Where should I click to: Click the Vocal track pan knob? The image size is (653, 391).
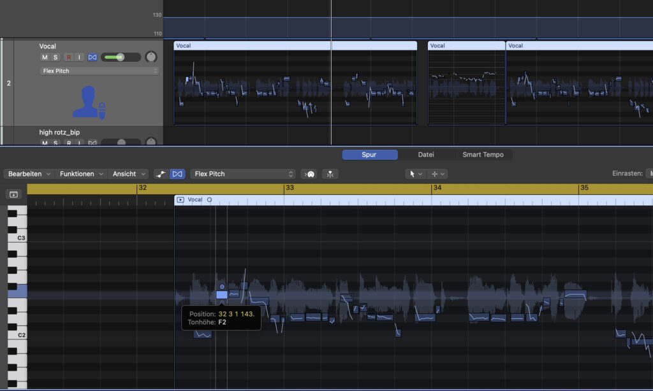[x=150, y=57]
